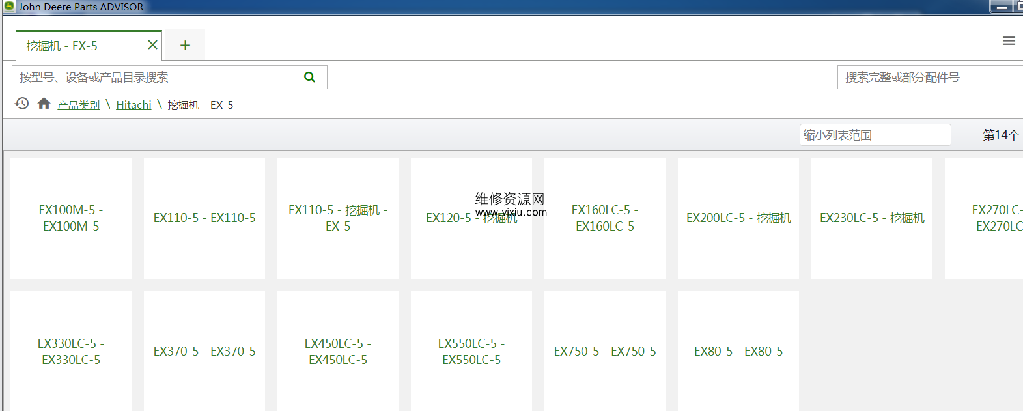
Task: Click the 产品类别 breadcrumb link
Action: pos(78,105)
